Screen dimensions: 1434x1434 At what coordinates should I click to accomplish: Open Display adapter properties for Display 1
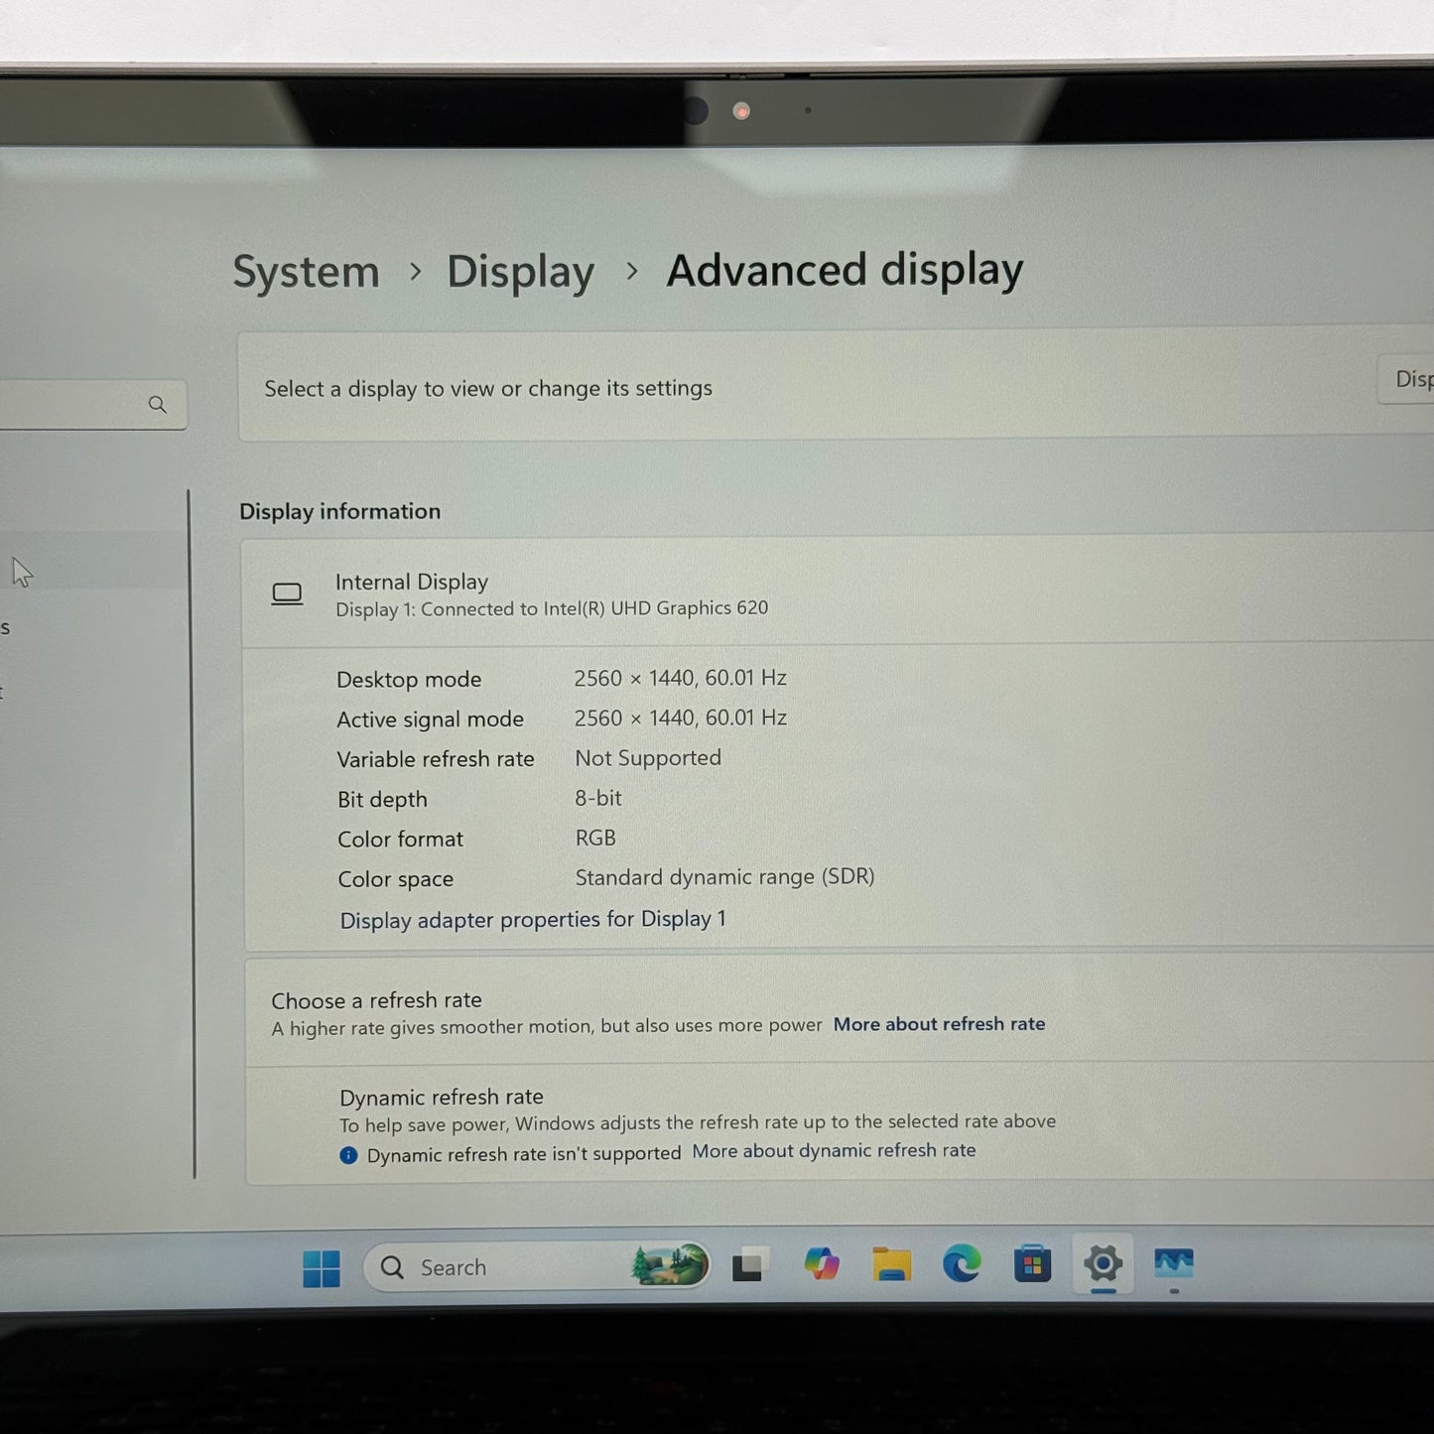click(x=533, y=920)
